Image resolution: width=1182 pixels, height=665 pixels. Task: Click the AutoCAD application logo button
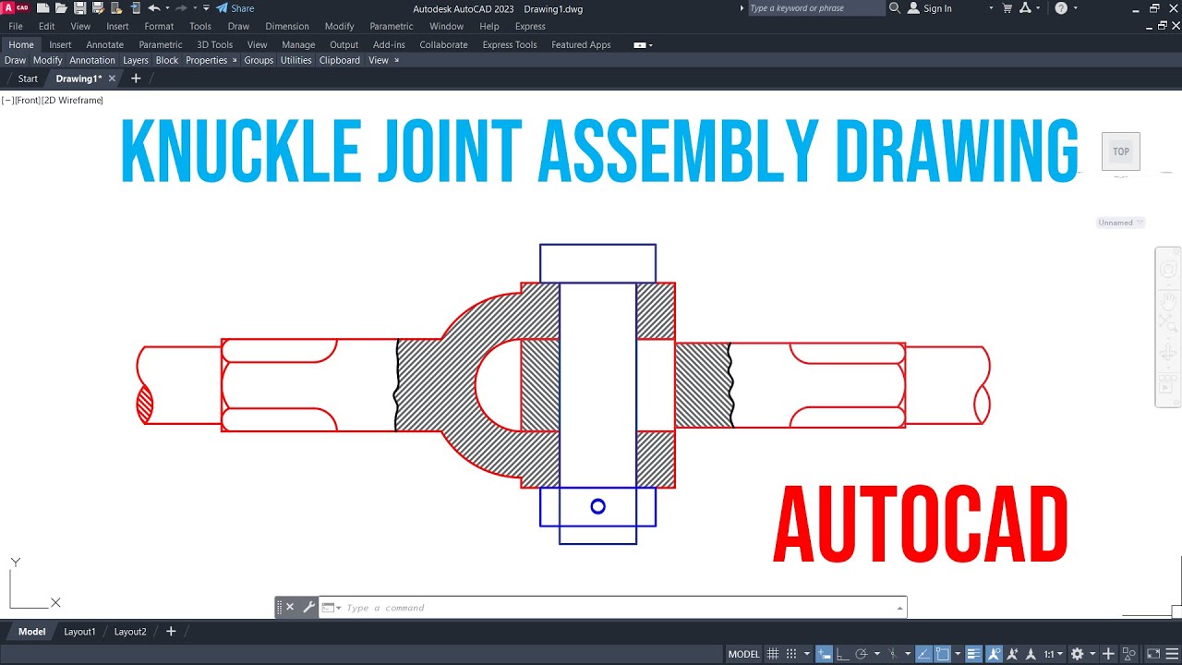pyautogui.click(x=16, y=8)
